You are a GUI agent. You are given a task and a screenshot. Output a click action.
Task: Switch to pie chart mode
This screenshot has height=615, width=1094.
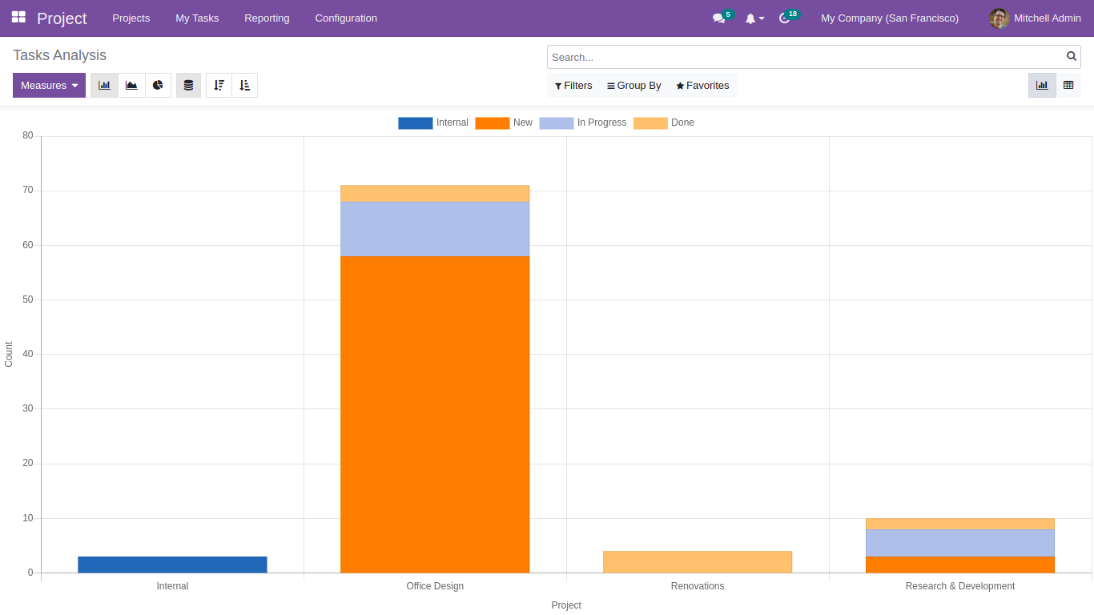(x=158, y=86)
